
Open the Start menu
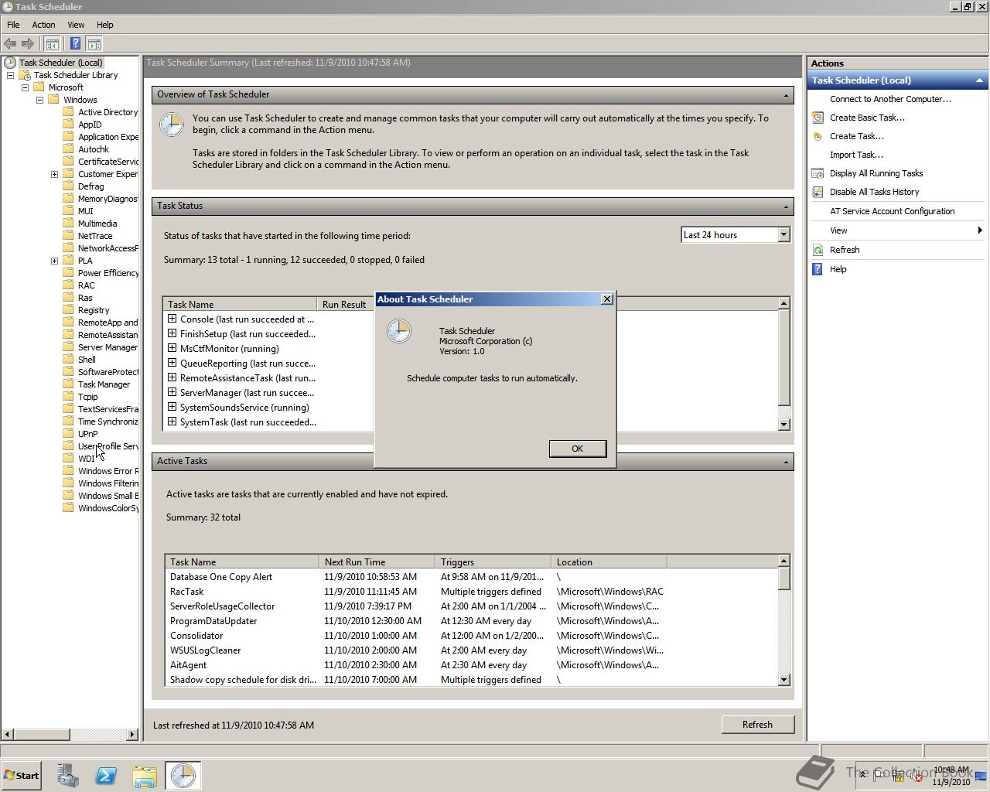pyautogui.click(x=22, y=776)
